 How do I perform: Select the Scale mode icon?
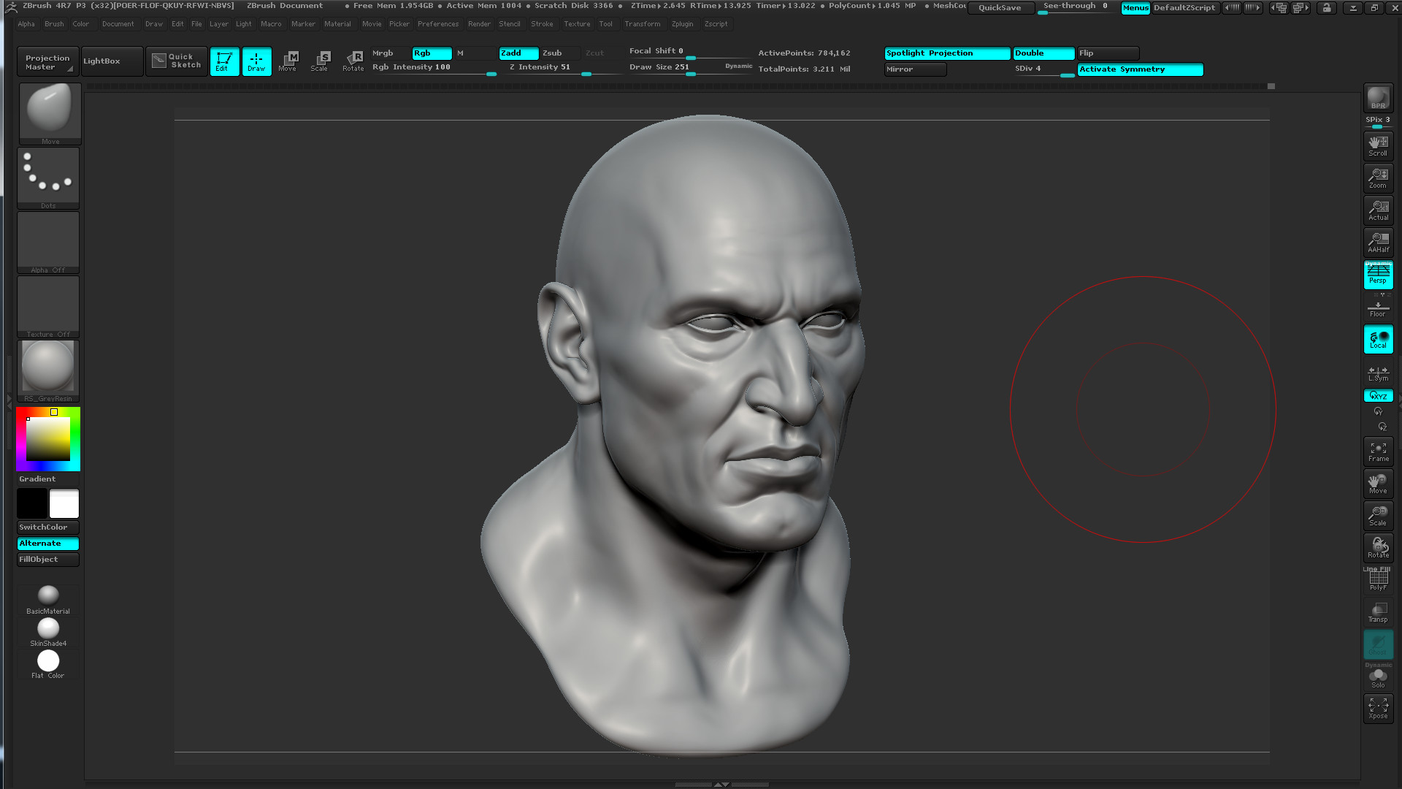pos(320,61)
